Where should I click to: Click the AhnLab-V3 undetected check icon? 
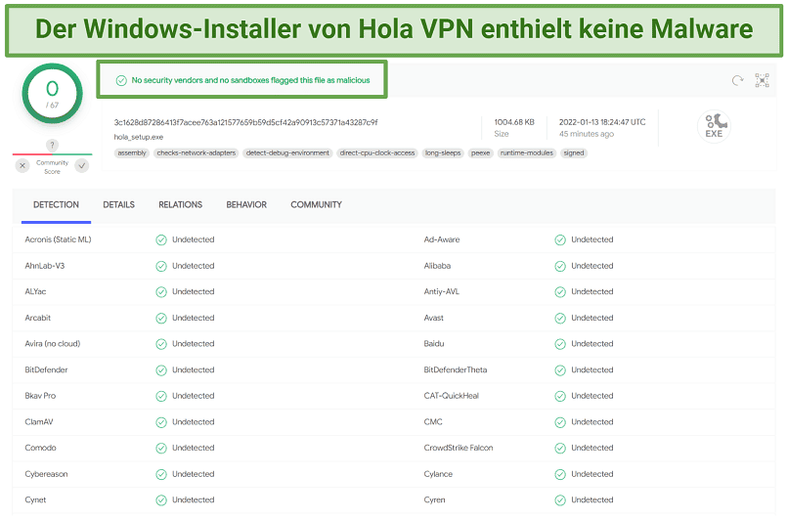tap(160, 266)
